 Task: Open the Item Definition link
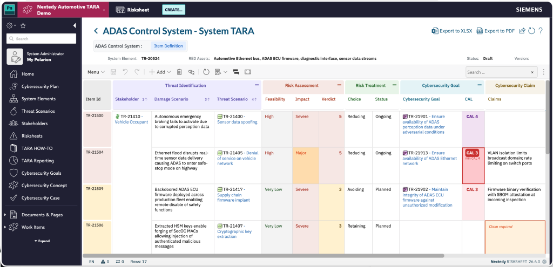click(x=168, y=46)
